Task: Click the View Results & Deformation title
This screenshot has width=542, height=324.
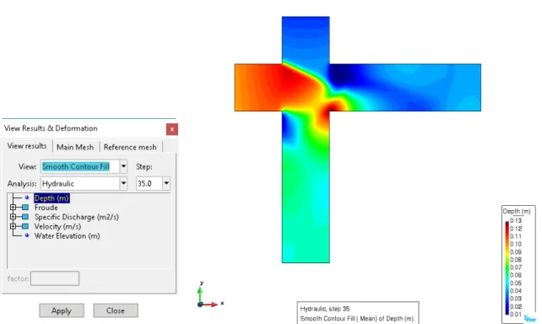Action: [51, 128]
